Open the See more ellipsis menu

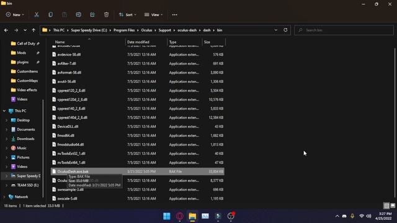point(175,15)
